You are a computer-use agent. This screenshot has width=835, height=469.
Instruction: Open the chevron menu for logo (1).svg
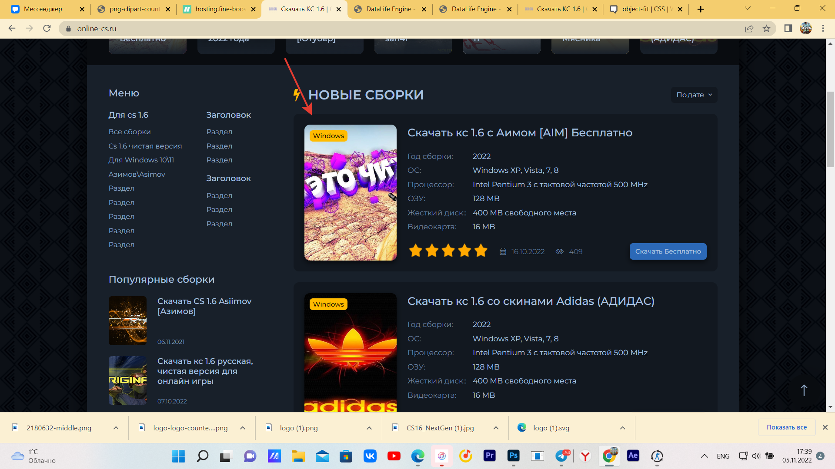point(622,428)
